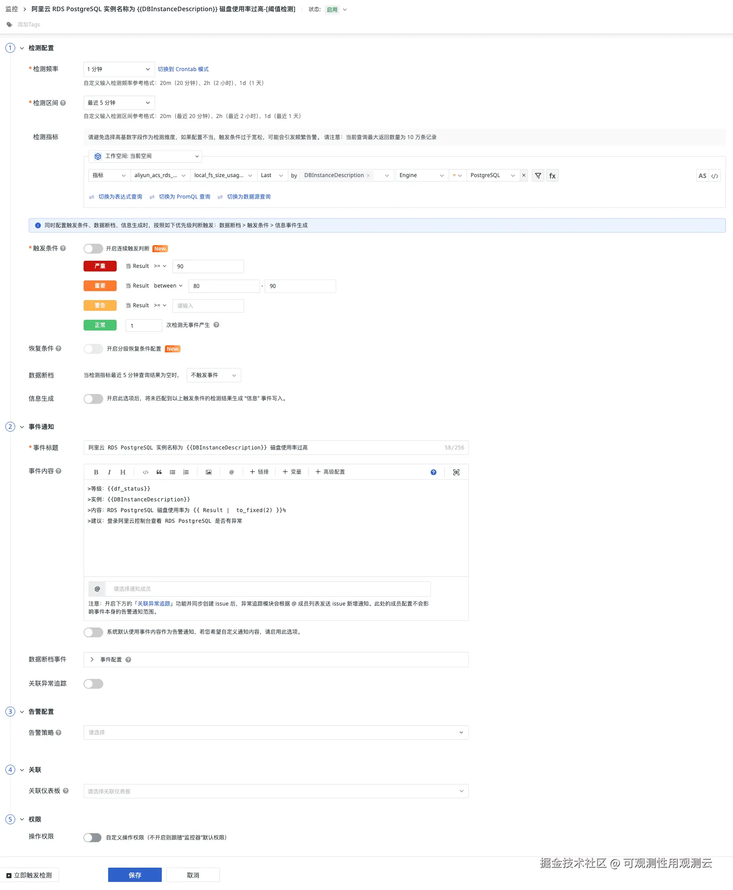Image resolution: width=733 pixels, height=890 pixels.
Task: Trigger detection immediately
Action: click(29, 875)
